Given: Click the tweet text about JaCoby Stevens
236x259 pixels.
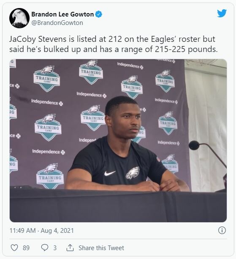Looking at the screenshot, I should [114, 44].
